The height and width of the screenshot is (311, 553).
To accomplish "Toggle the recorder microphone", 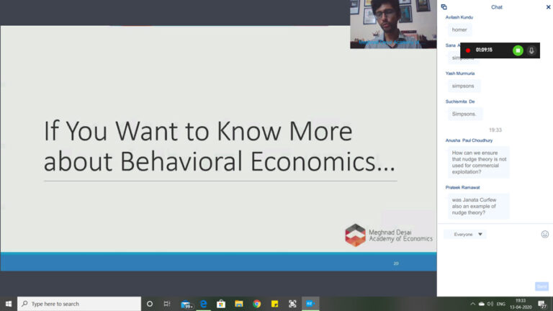I will pos(531,50).
